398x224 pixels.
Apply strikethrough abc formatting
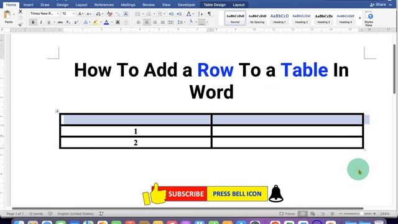[x=60, y=22]
